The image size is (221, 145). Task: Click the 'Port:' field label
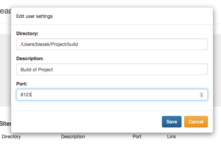[22, 84]
